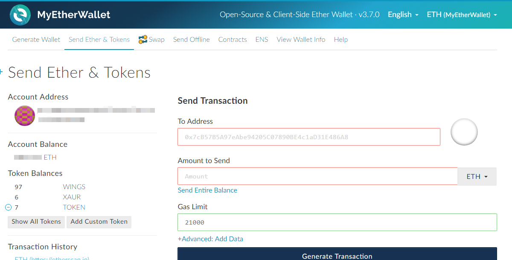The height and width of the screenshot is (260, 512).
Task: Click the Account Balance heading
Action: tap(38, 144)
